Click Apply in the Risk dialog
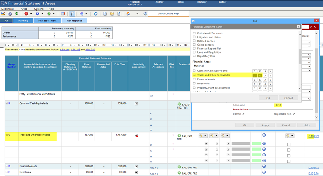This screenshot has height=176, width=323. coord(265,125)
